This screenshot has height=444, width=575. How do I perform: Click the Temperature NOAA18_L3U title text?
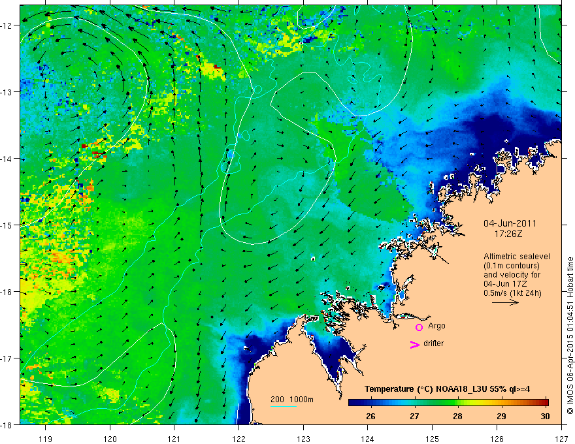click(447, 388)
